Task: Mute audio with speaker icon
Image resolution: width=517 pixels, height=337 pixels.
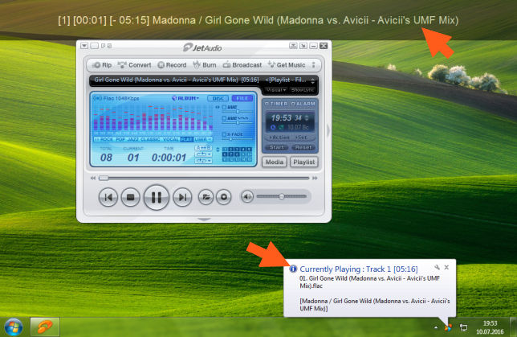Action: click(247, 197)
